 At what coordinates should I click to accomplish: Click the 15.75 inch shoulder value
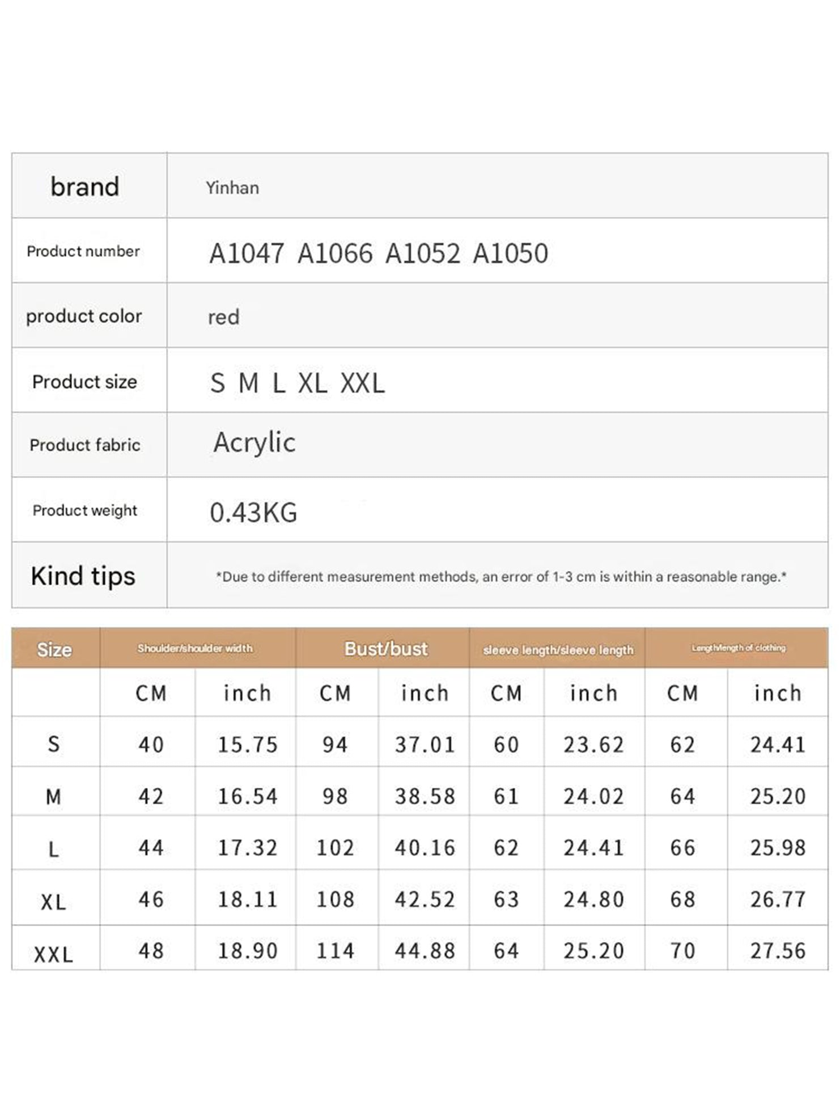coord(248,745)
